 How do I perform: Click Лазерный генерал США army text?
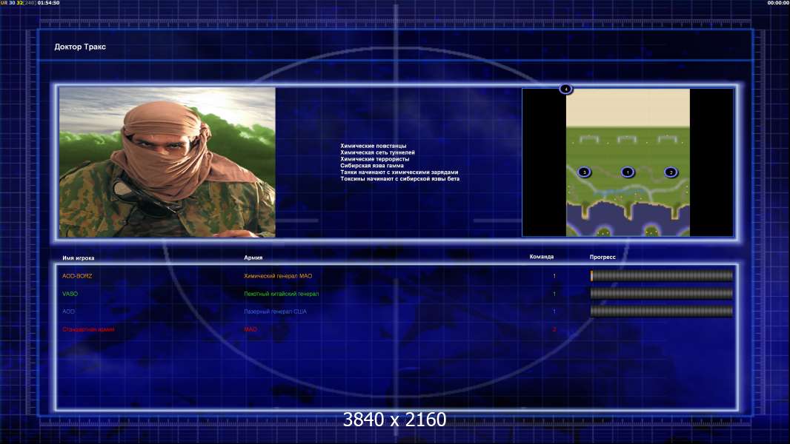275,312
